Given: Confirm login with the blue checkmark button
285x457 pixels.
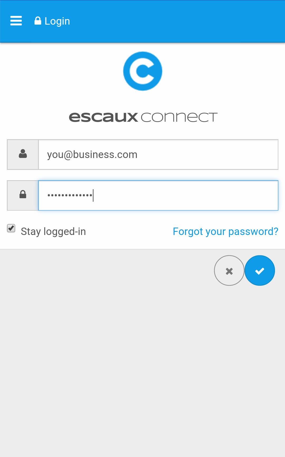Looking at the screenshot, I should click(260, 270).
